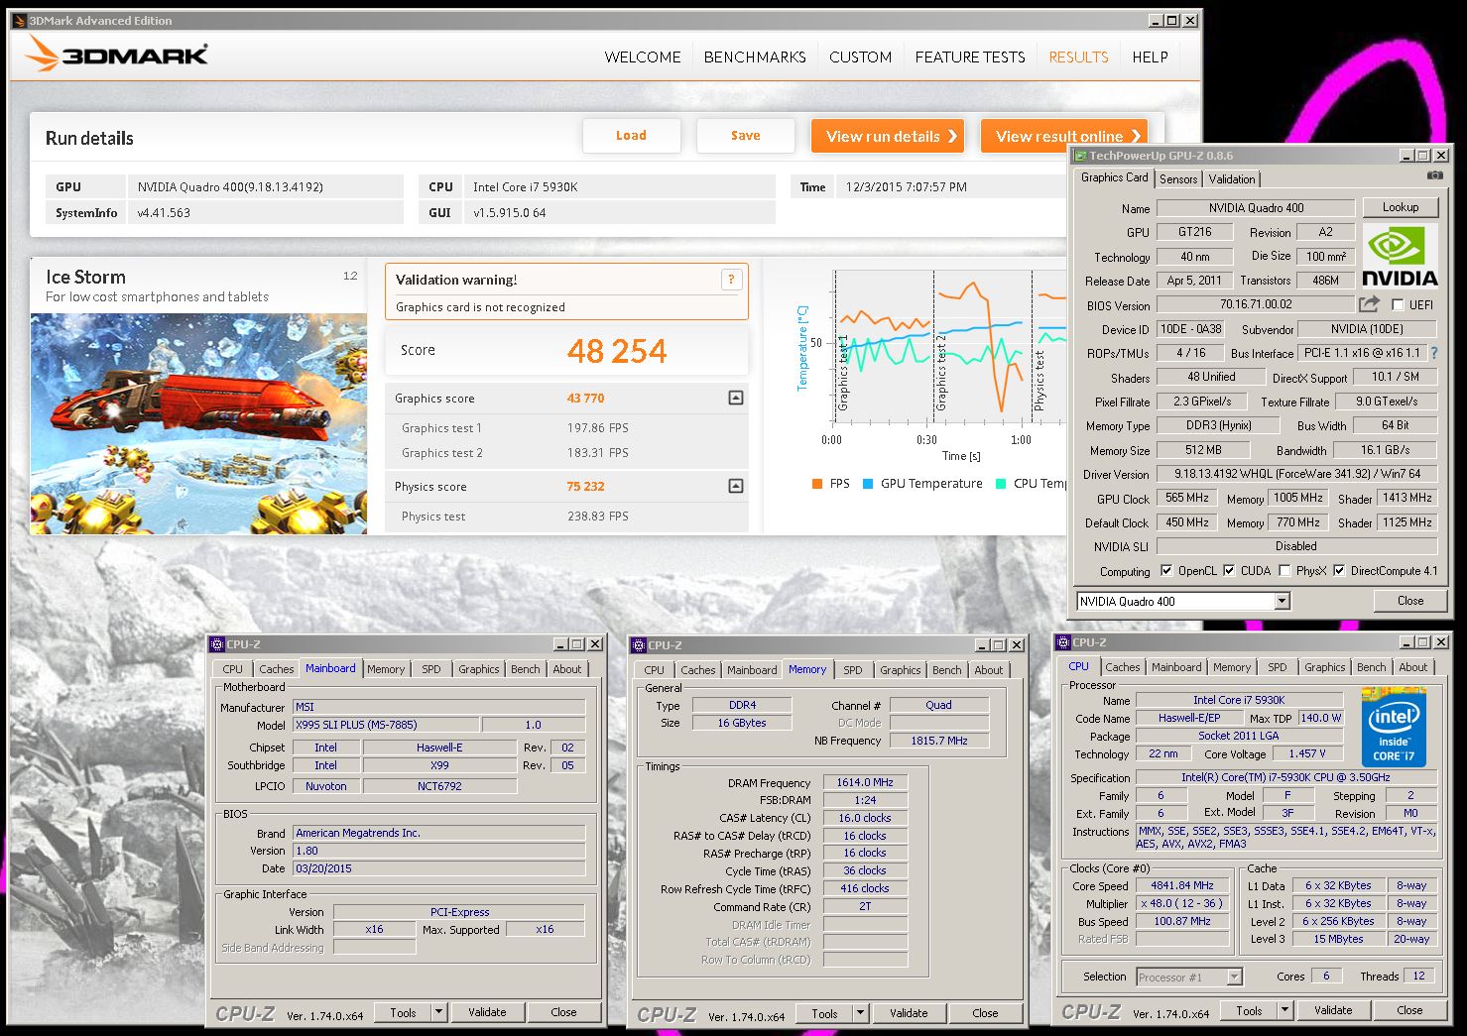1467x1036 pixels.
Task: Toggle the UEFI checkbox in GPU-Z
Action: pos(1398,305)
